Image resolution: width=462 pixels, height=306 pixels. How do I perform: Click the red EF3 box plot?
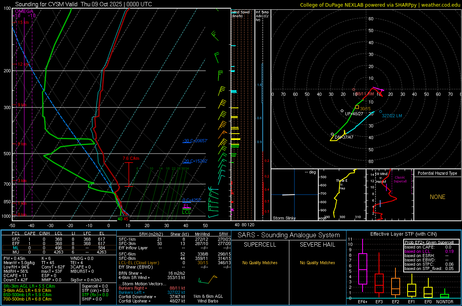point(379,283)
